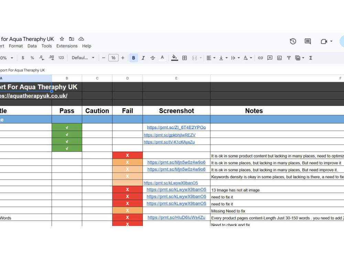Select the Caution header cell
The width and height of the screenshot is (344, 258).
pyautogui.click(x=97, y=111)
